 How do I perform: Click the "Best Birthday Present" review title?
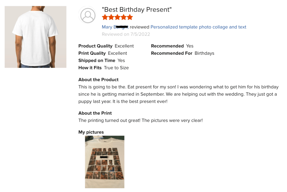pos(137,10)
